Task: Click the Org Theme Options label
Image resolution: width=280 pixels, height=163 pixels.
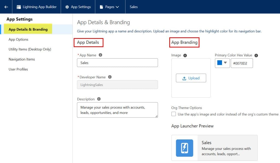Action: (x=186, y=108)
